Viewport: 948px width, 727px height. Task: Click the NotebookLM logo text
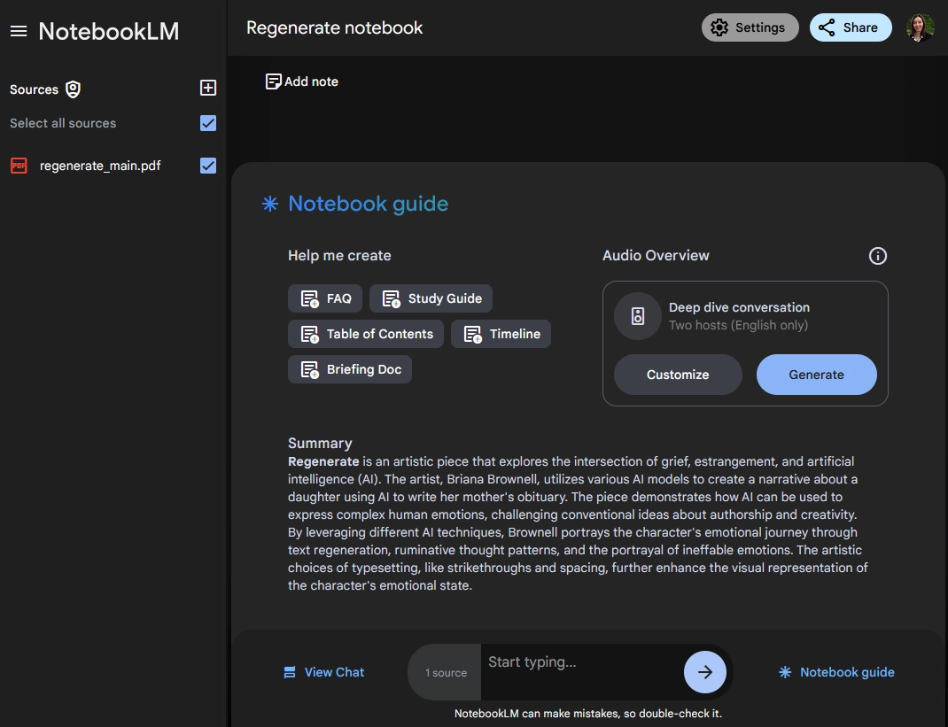(x=109, y=31)
